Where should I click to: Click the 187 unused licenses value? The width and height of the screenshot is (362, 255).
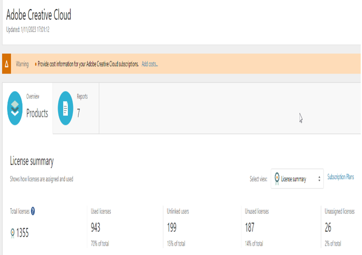tap(250, 227)
